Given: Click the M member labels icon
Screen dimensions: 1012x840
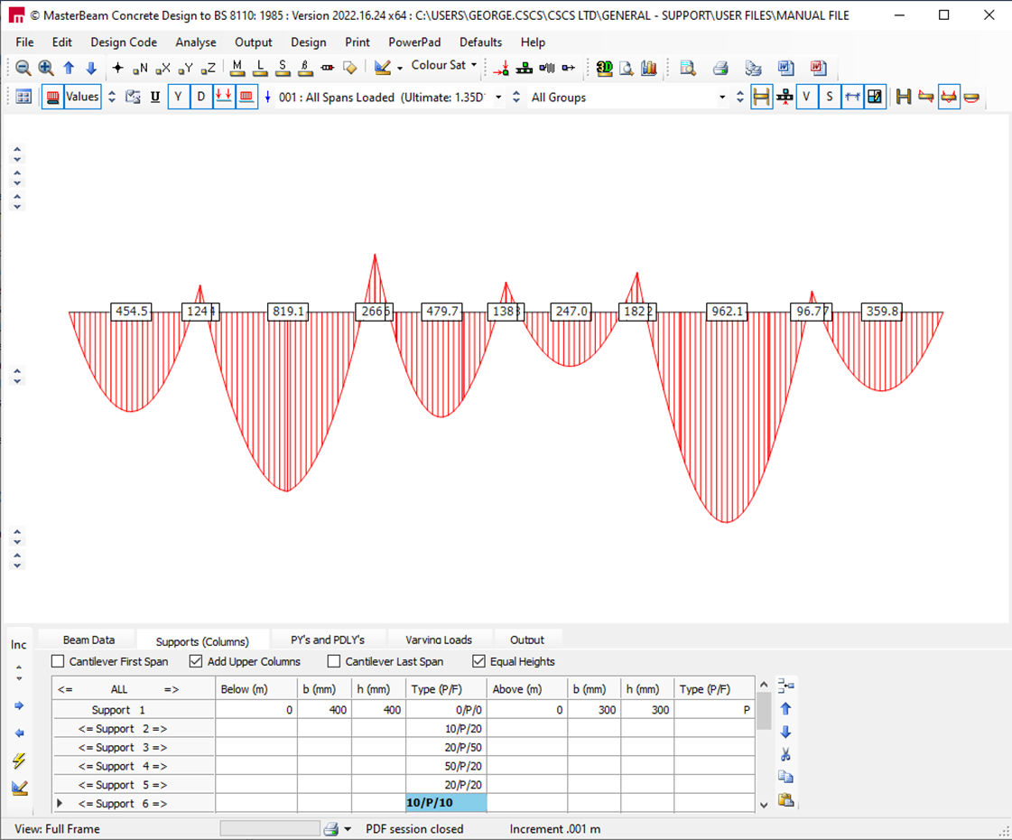Looking at the screenshot, I should [237, 68].
